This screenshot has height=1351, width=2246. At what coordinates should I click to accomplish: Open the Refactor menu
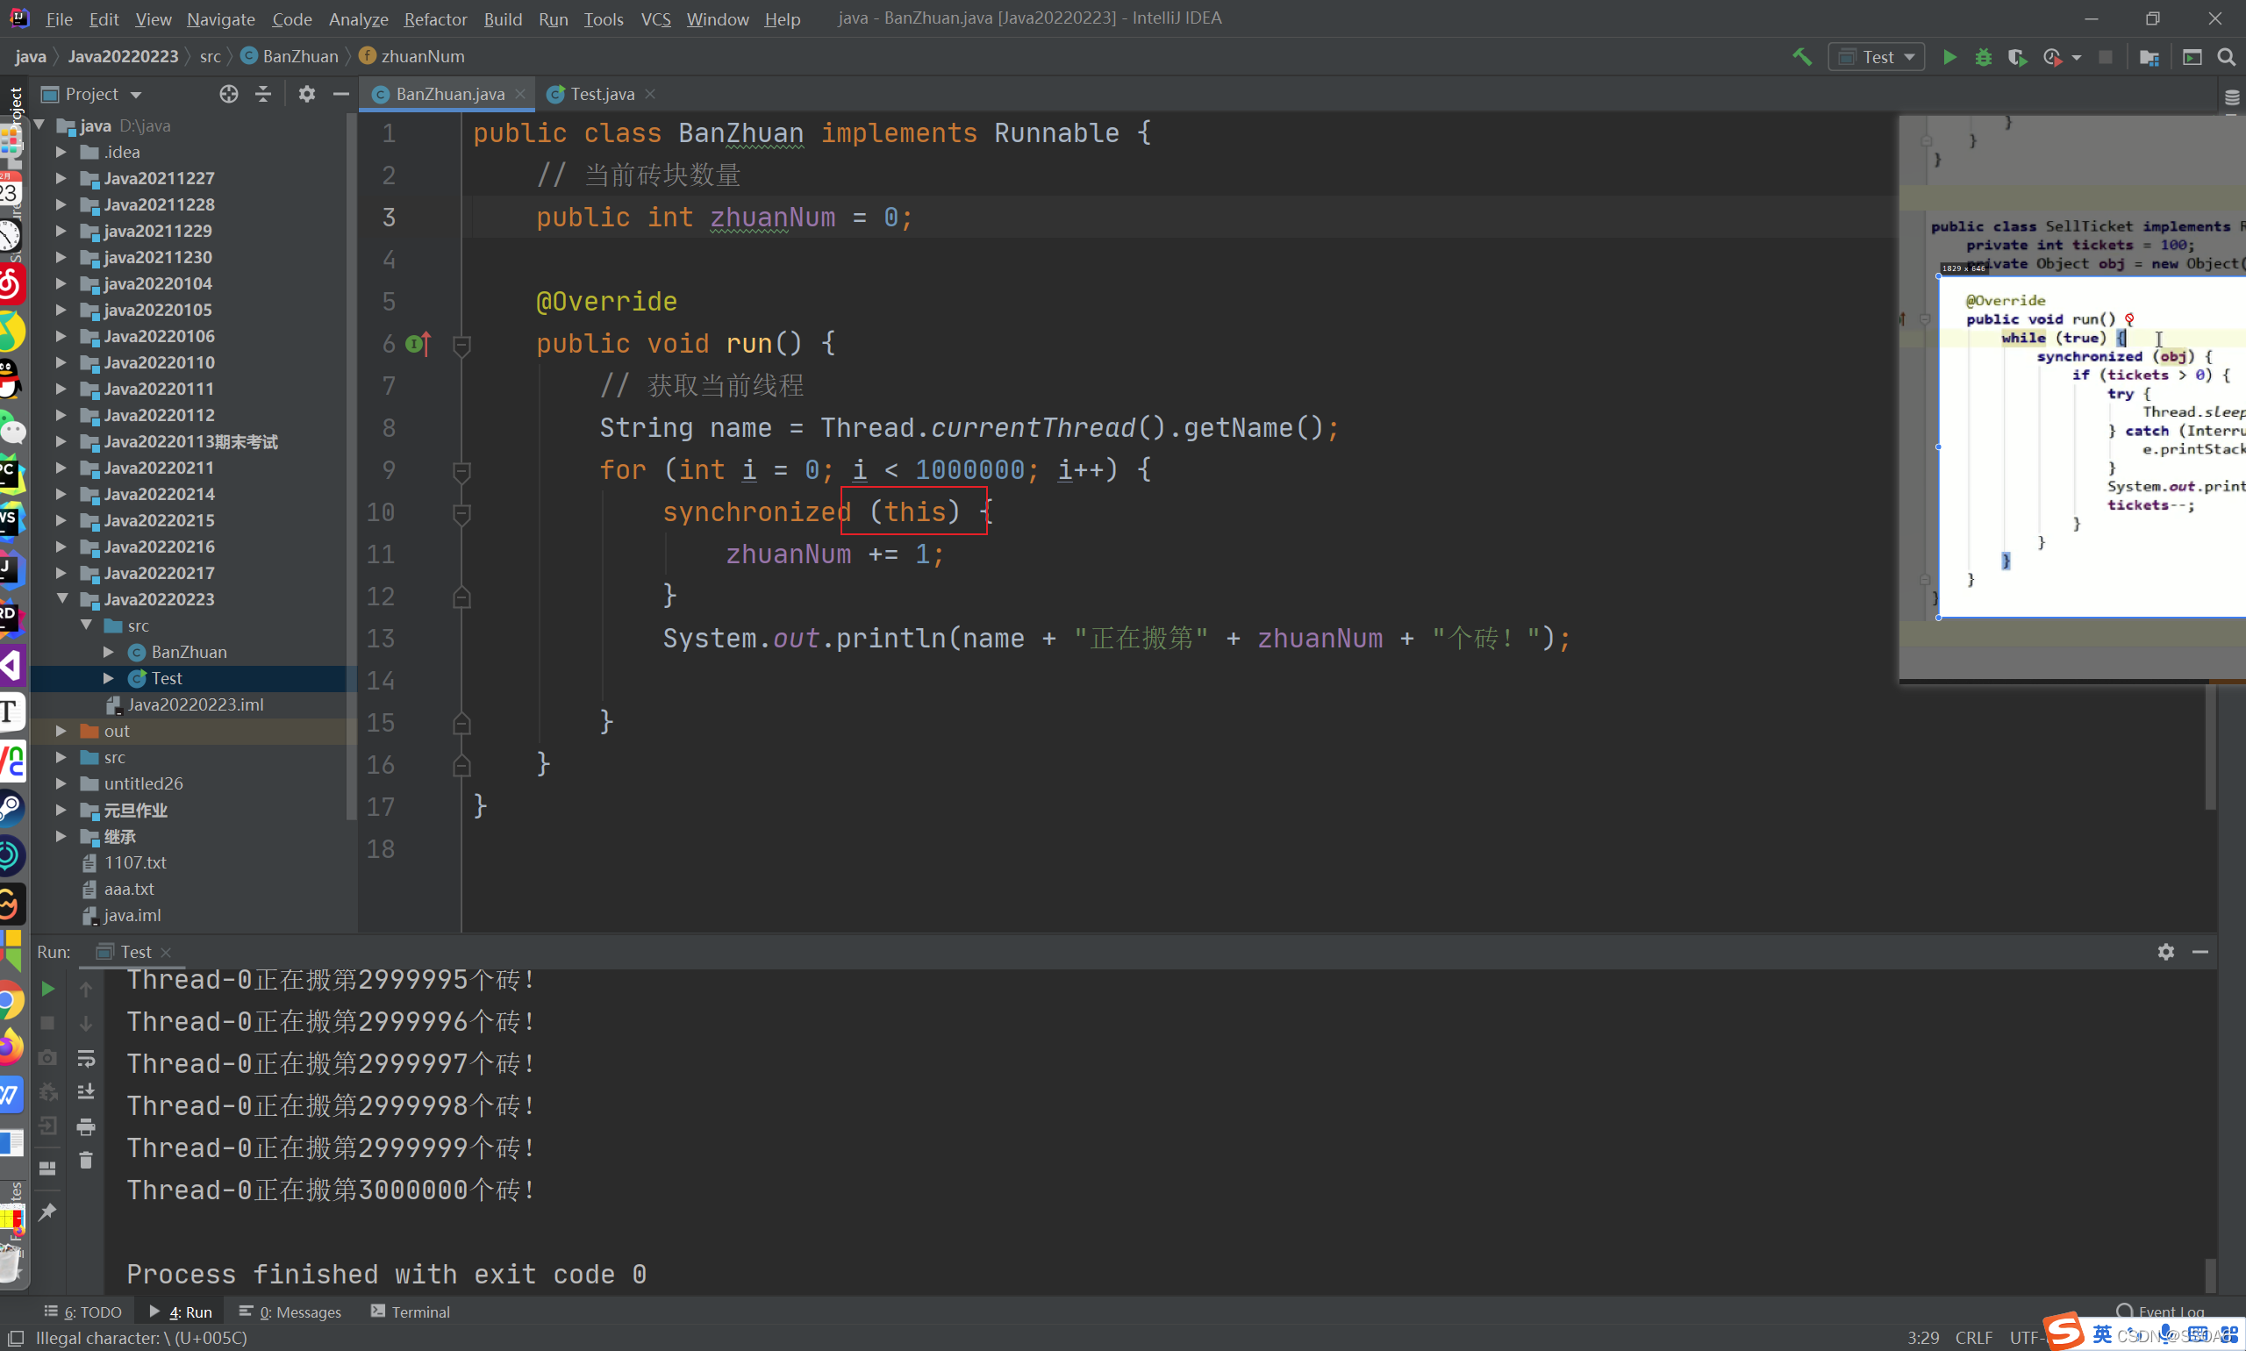pyautogui.click(x=435, y=18)
